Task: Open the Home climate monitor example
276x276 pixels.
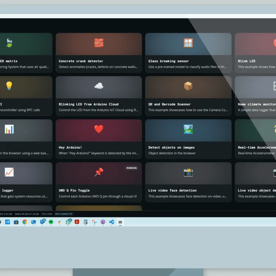Action: pyautogui.click(x=255, y=96)
